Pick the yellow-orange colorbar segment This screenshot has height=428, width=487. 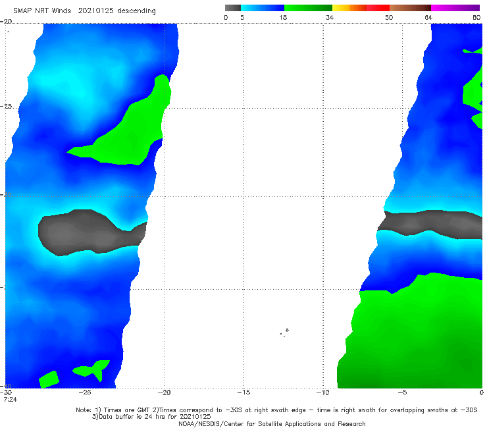[349, 8]
